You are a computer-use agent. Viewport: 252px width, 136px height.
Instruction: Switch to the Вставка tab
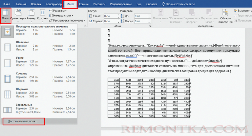pyautogui.click(x=36, y=4)
